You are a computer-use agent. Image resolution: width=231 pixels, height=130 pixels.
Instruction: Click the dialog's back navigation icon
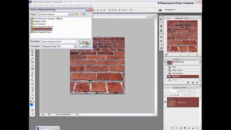(x=73, y=14)
